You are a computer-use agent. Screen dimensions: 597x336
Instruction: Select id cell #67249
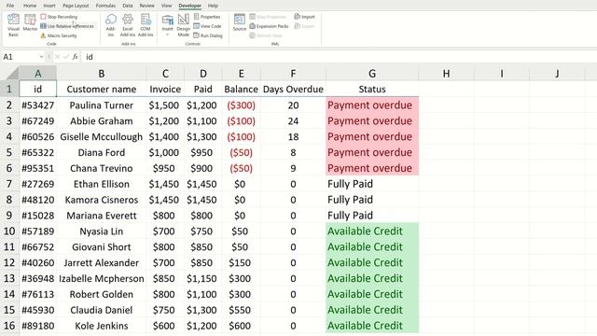click(x=37, y=121)
